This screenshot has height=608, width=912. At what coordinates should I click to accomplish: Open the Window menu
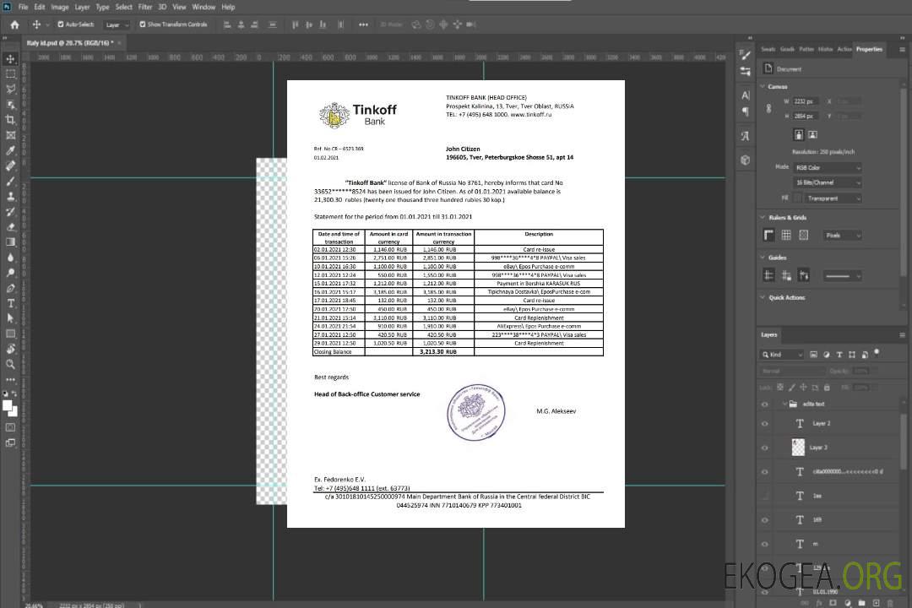point(204,7)
